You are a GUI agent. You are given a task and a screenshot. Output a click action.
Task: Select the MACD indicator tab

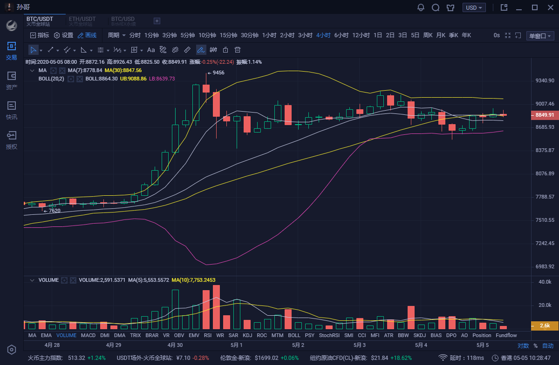point(88,335)
